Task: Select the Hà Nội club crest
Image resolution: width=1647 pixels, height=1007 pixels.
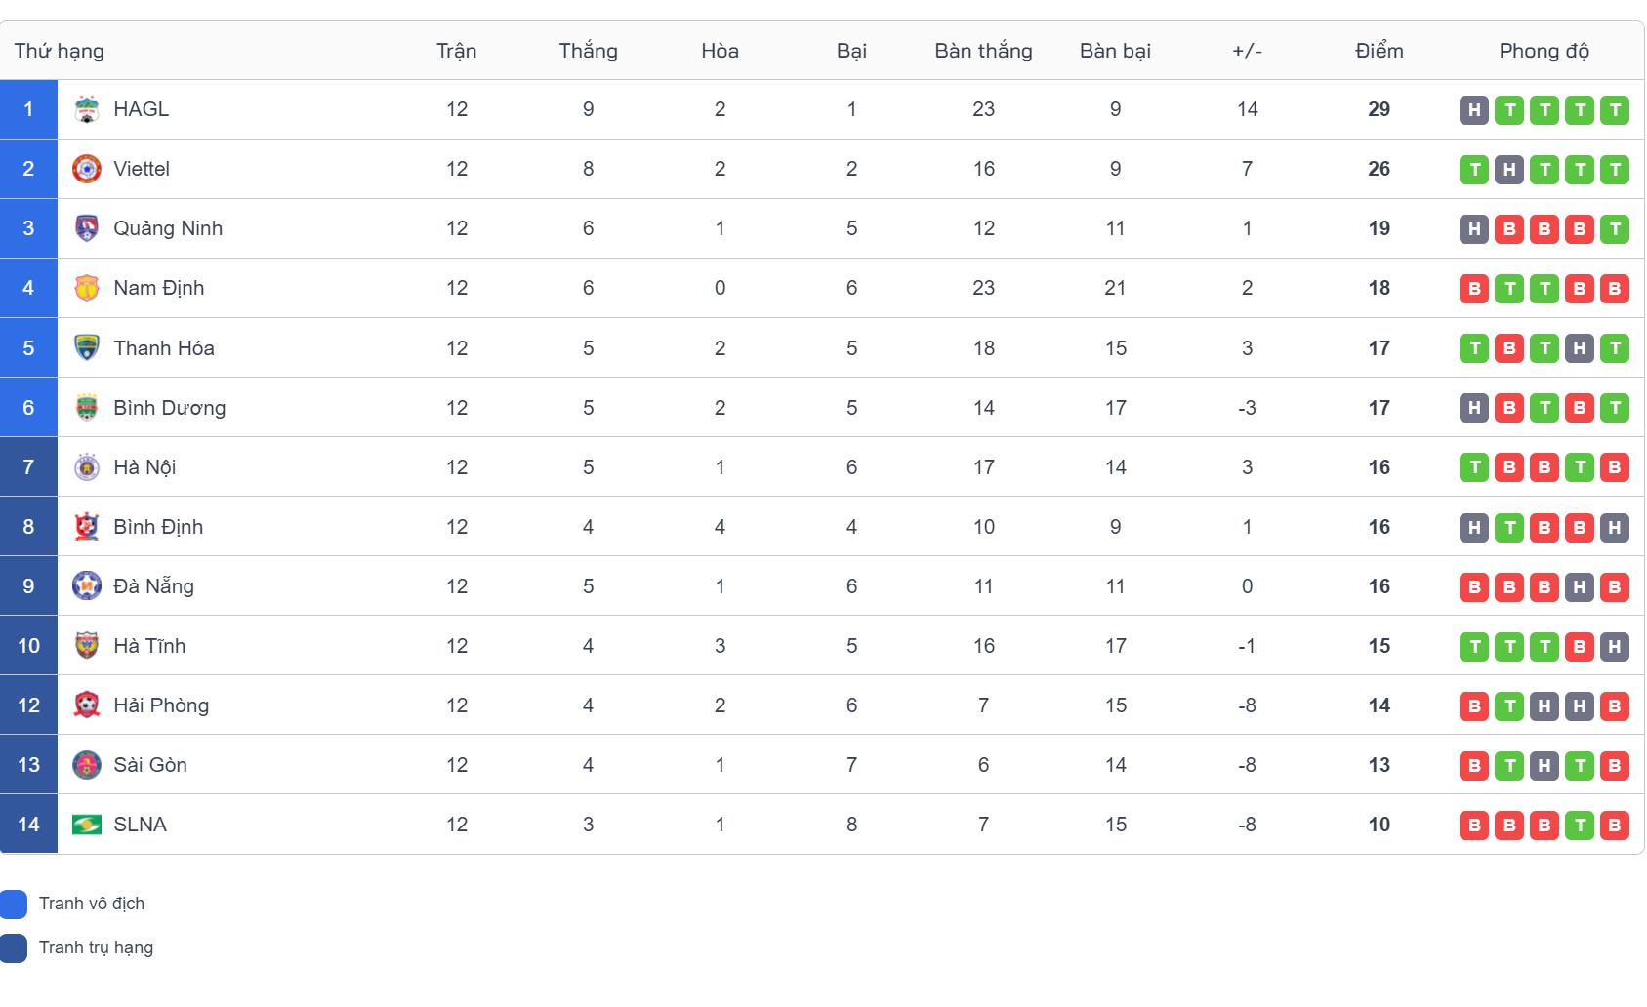Action: 87,467
